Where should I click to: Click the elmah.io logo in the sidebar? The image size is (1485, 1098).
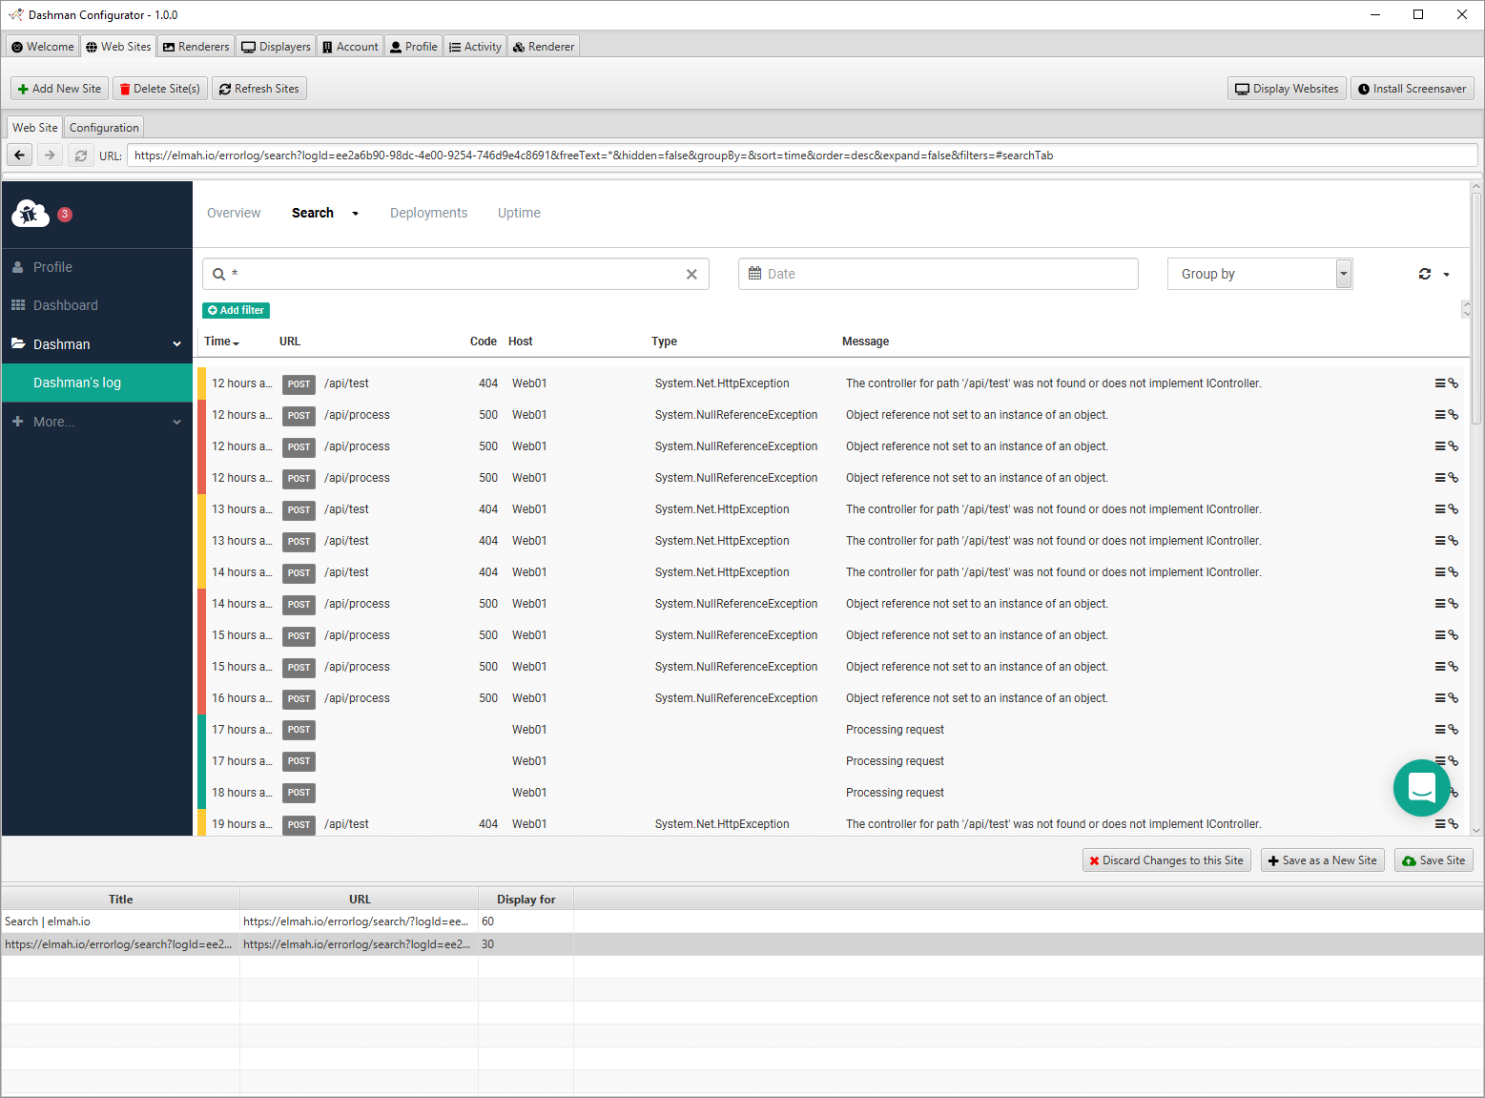tap(30, 214)
